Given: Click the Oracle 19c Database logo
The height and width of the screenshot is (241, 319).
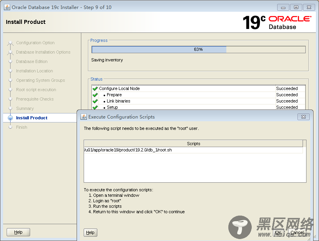Looking at the screenshot, I should pos(277,22).
